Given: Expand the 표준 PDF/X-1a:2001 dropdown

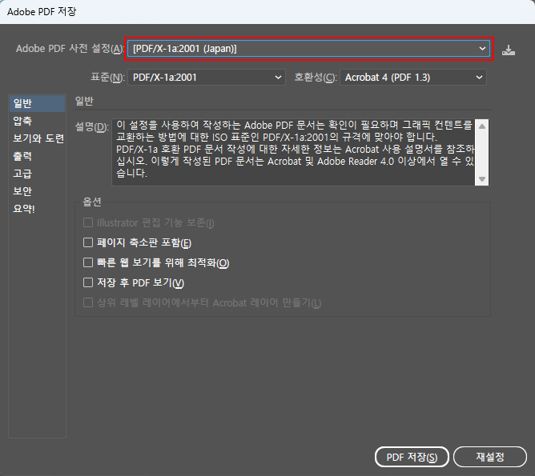Looking at the screenshot, I should (207, 78).
